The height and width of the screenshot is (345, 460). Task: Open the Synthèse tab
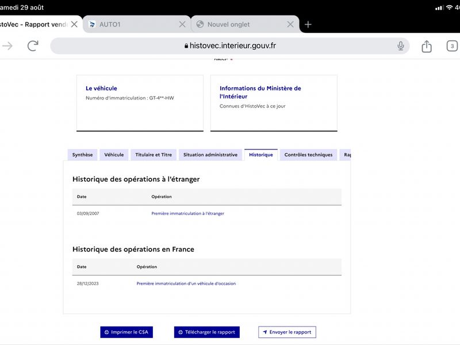pyautogui.click(x=82, y=155)
